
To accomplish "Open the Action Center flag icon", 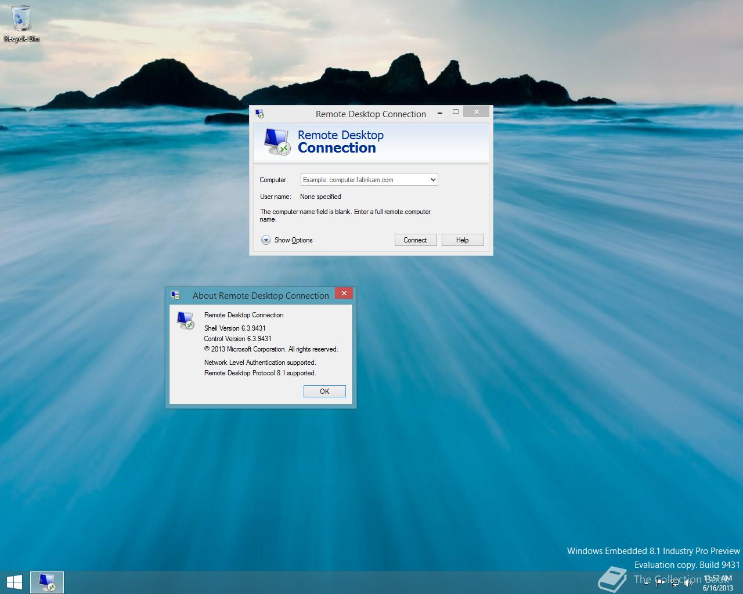I will pos(661,583).
